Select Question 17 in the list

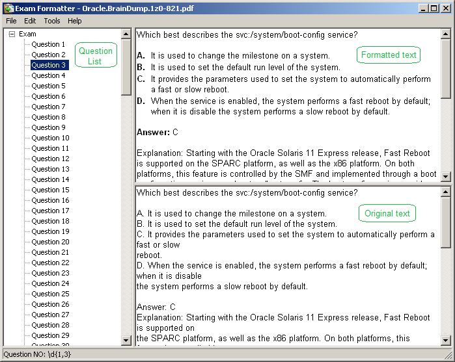click(x=50, y=211)
